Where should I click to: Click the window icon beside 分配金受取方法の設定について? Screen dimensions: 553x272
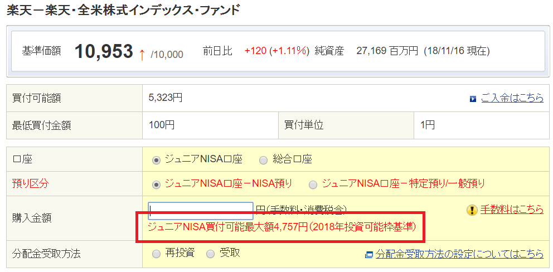[369, 254]
